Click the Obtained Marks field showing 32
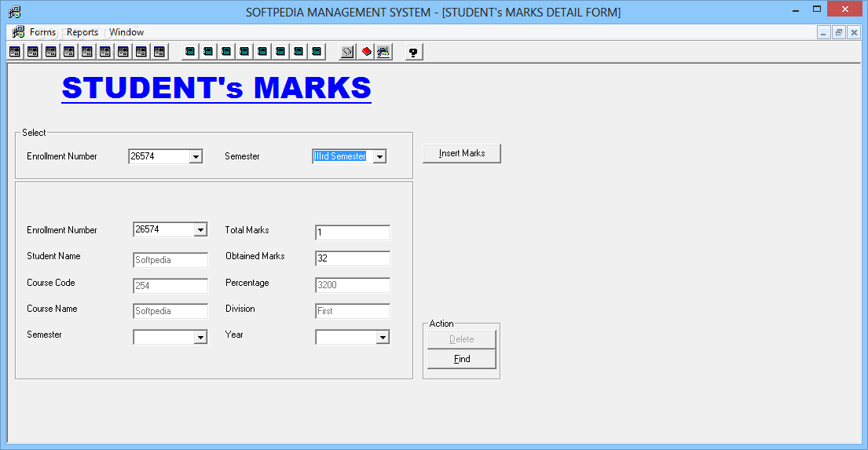This screenshot has height=450, width=868. click(x=353, y=258)
